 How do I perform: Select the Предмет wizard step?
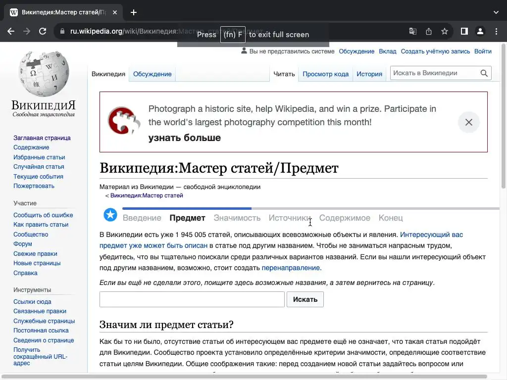click(187, 218)
